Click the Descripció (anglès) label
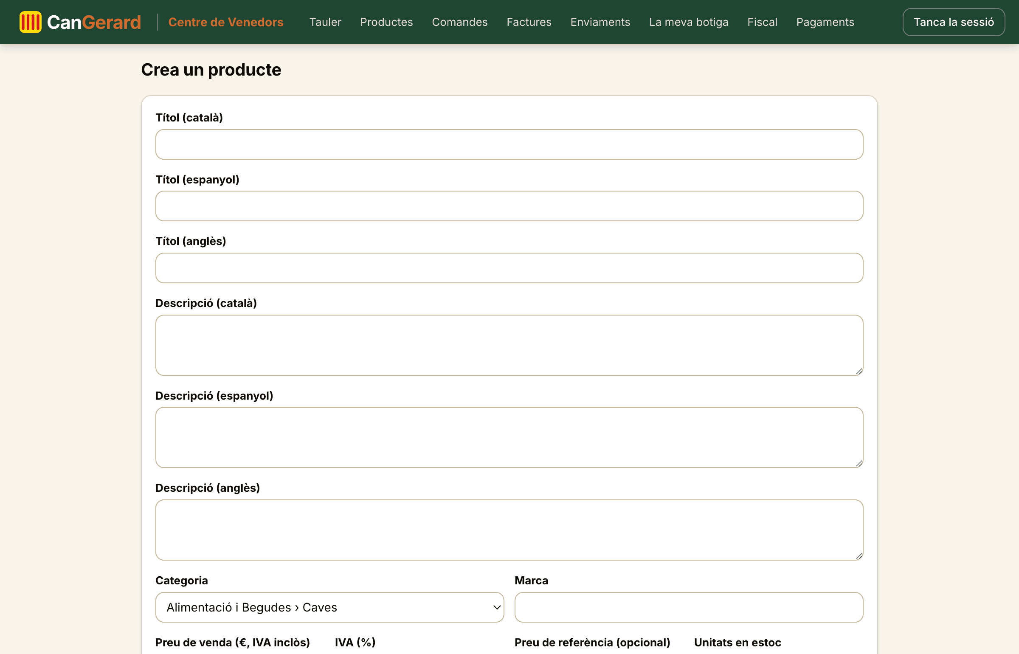This screenshot has height=654, width=1019. tap(208, 488)
